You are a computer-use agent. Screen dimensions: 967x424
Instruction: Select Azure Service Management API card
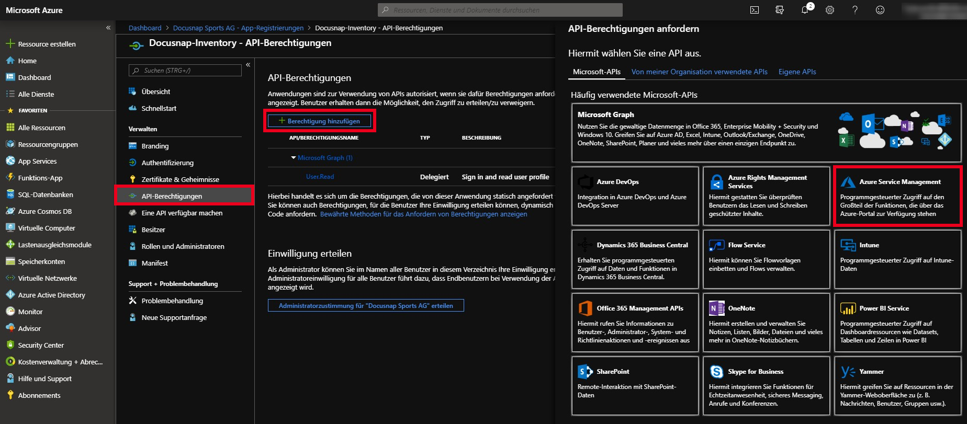[x=898, y=196]
